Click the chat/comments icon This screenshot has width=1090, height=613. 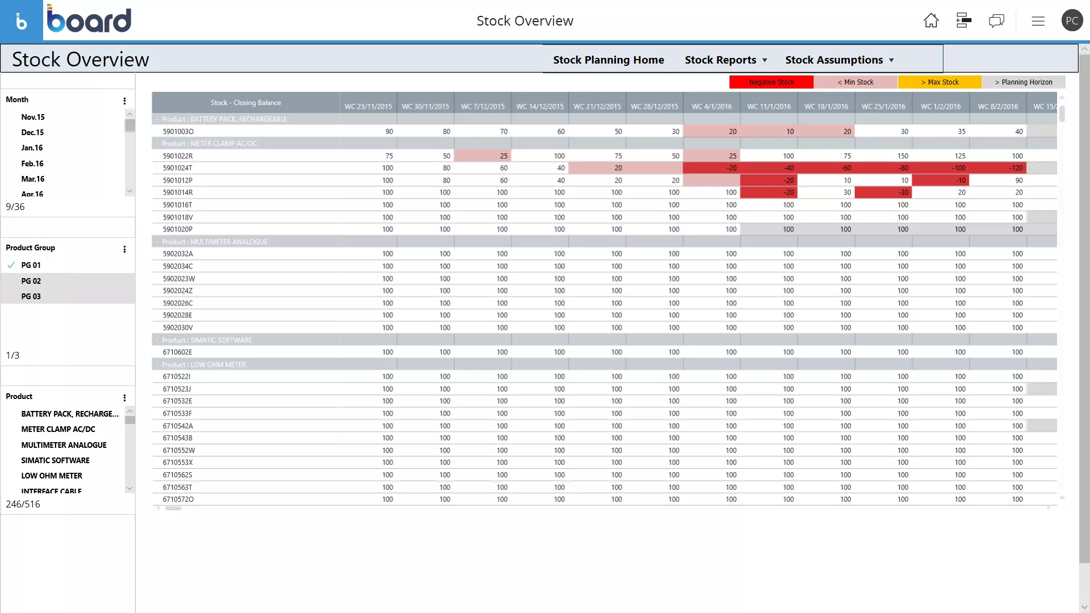pyautogui.click(x=996, y=20)
